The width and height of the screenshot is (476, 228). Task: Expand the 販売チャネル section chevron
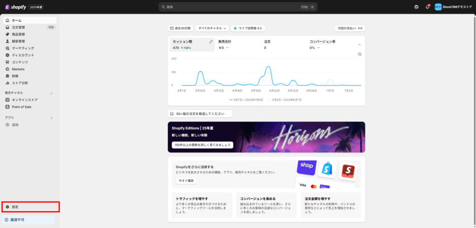click(52, 94)
